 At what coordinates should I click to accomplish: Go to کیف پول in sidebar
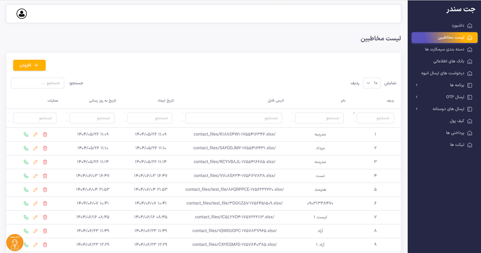tap(457, 121)
